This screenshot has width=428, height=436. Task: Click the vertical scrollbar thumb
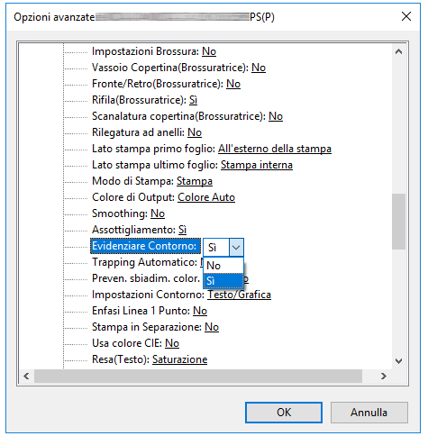398,222
